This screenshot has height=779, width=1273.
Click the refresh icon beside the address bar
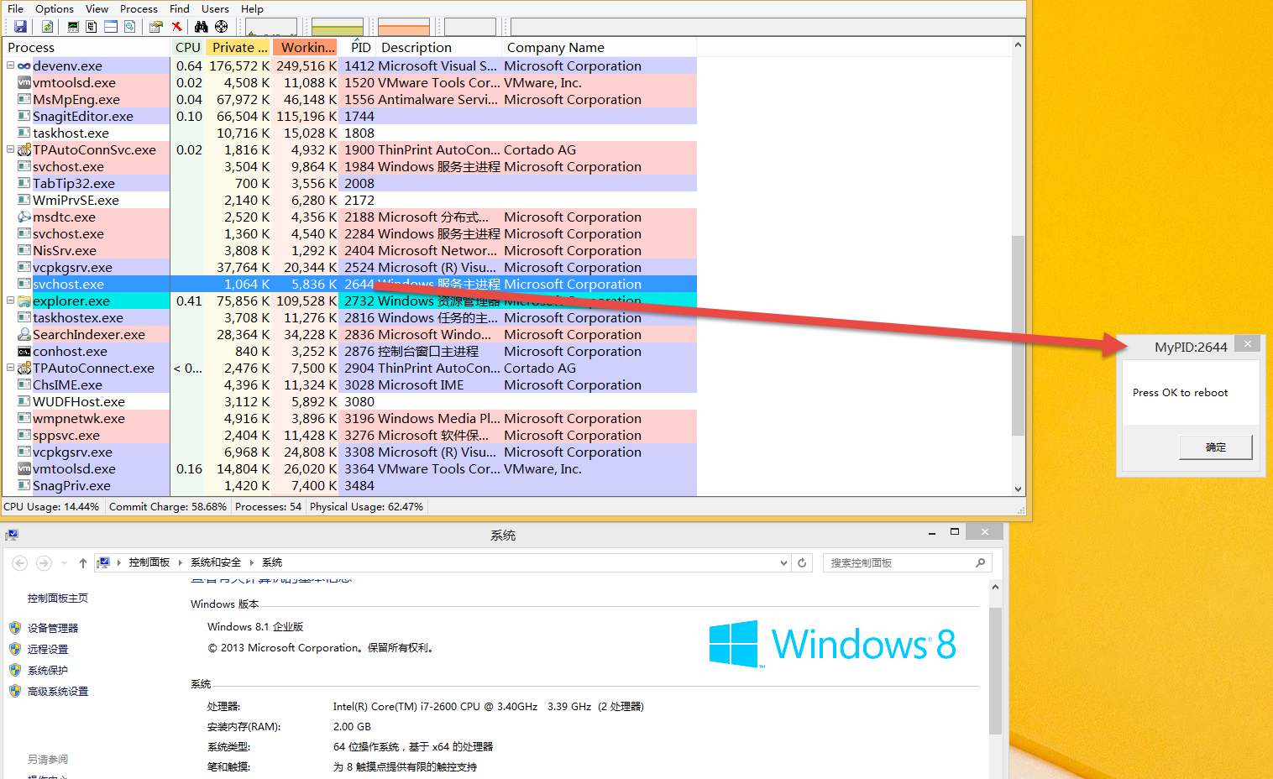tap(802, 562)
